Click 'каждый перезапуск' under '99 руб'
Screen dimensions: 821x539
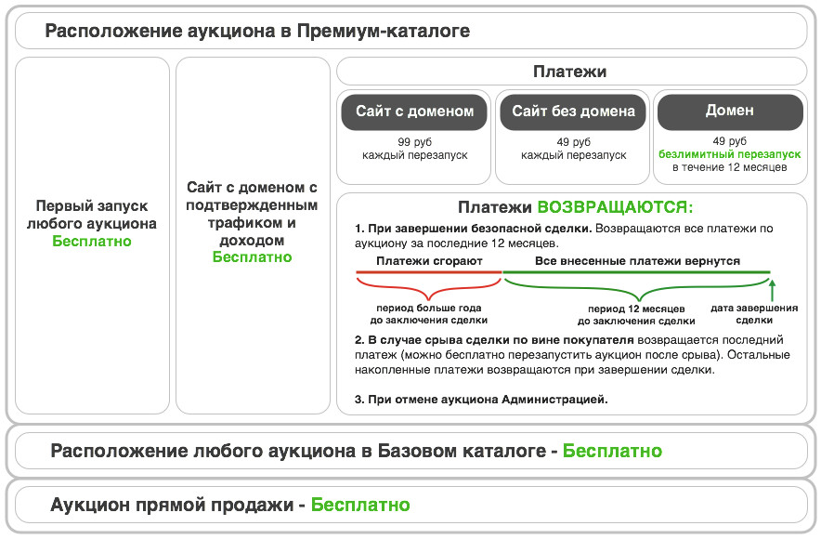[414, 155]
